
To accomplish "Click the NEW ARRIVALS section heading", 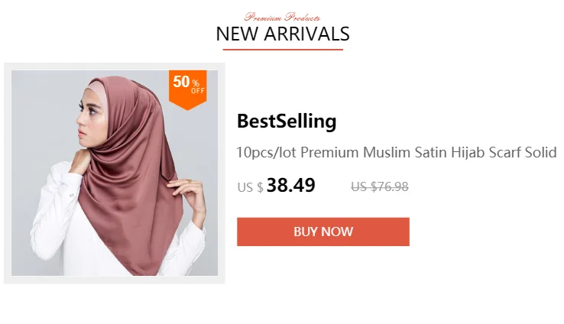I will click(283, 34).
